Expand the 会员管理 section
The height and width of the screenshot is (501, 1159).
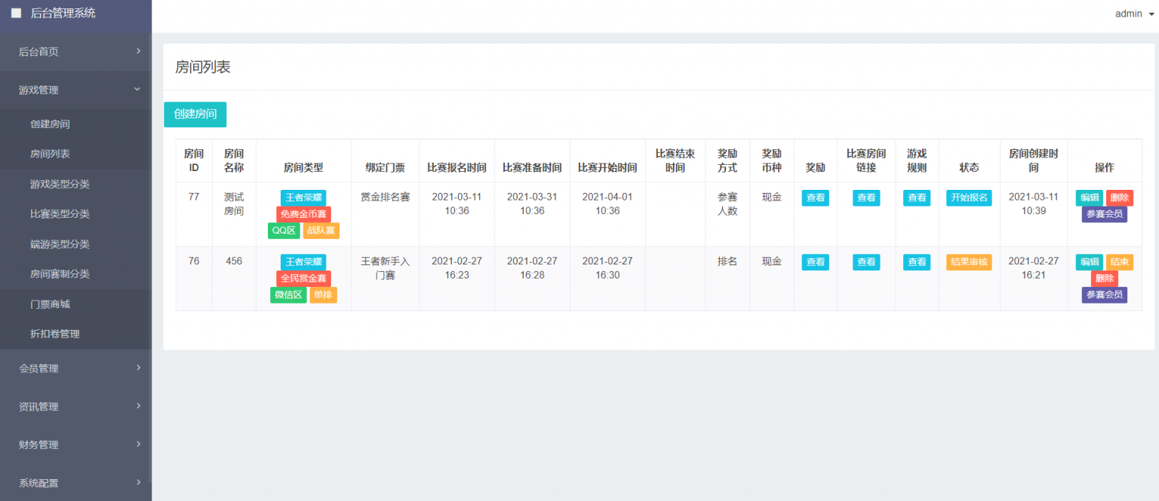[75, 368]
